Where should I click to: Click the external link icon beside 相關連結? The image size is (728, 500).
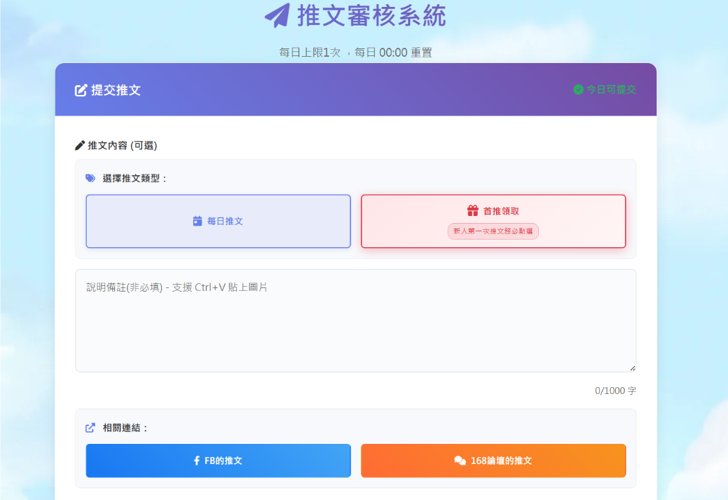click(x=91, y=427)
